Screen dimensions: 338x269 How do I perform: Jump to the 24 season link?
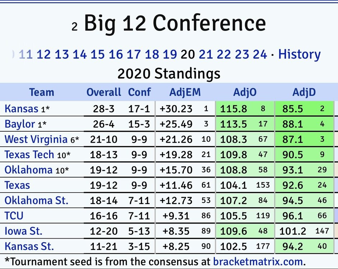click(x=260, y=55)
